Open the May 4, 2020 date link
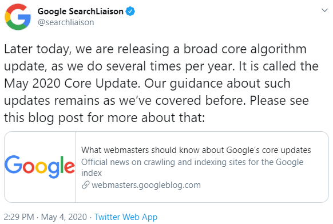Viewport: 333px width, 224px height. [x=64, y=217]
